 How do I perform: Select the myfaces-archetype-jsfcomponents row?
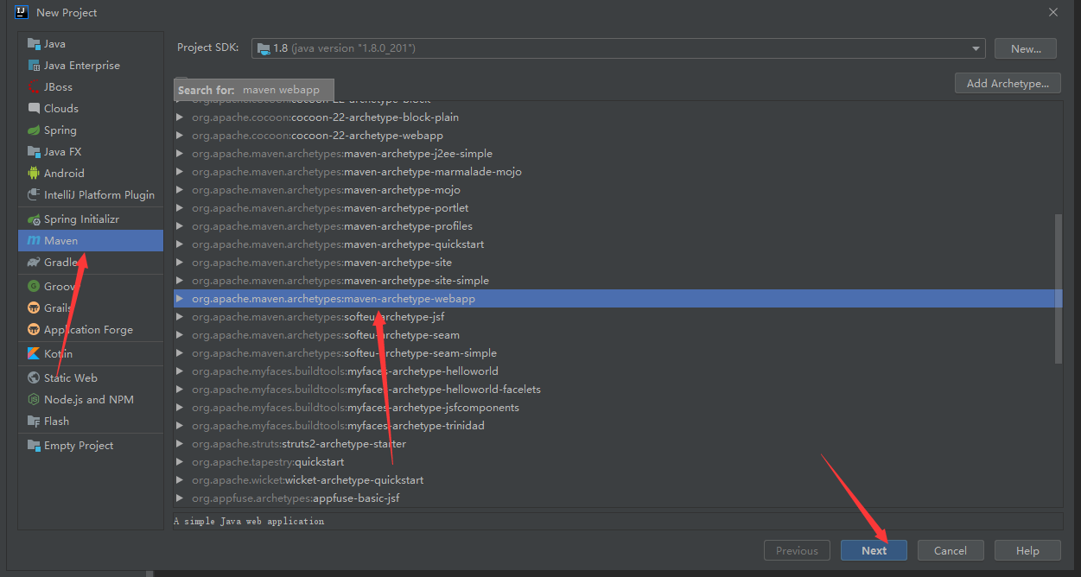click(x=618, y=408)
